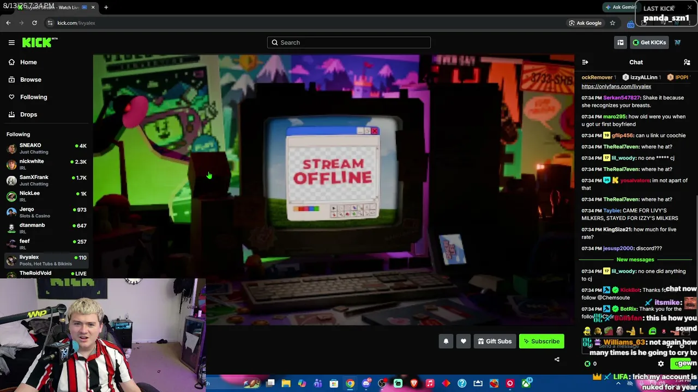The height and width of the screenshot is (392, 698).
Task: Click the Gift Subs button
Action: (x=495, y=341)
